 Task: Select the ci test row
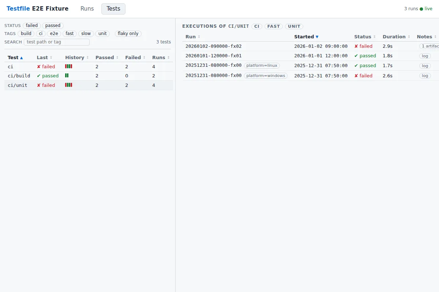[89, 67]
